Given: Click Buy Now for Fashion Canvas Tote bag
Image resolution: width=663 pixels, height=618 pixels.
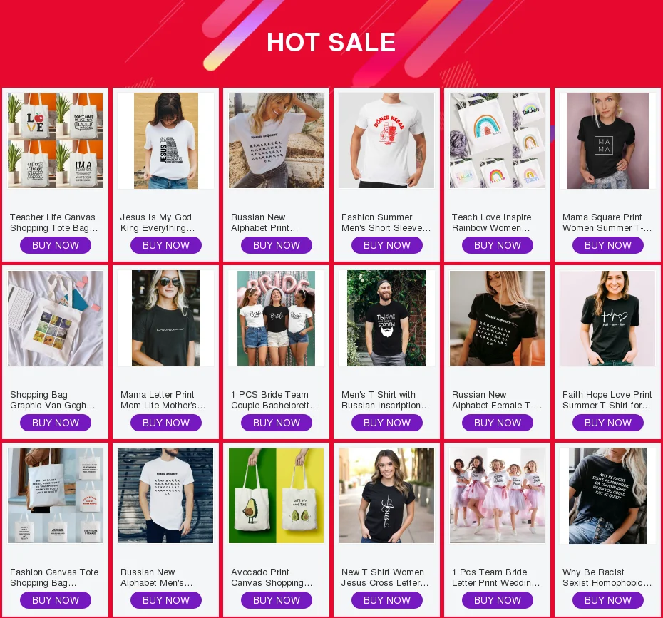Looking at the screenshot, I should click(x=56, y=600).
